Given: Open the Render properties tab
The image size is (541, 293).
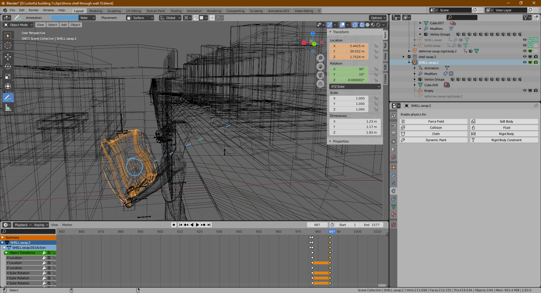Looking at the screenshot, I should point(394,125).
